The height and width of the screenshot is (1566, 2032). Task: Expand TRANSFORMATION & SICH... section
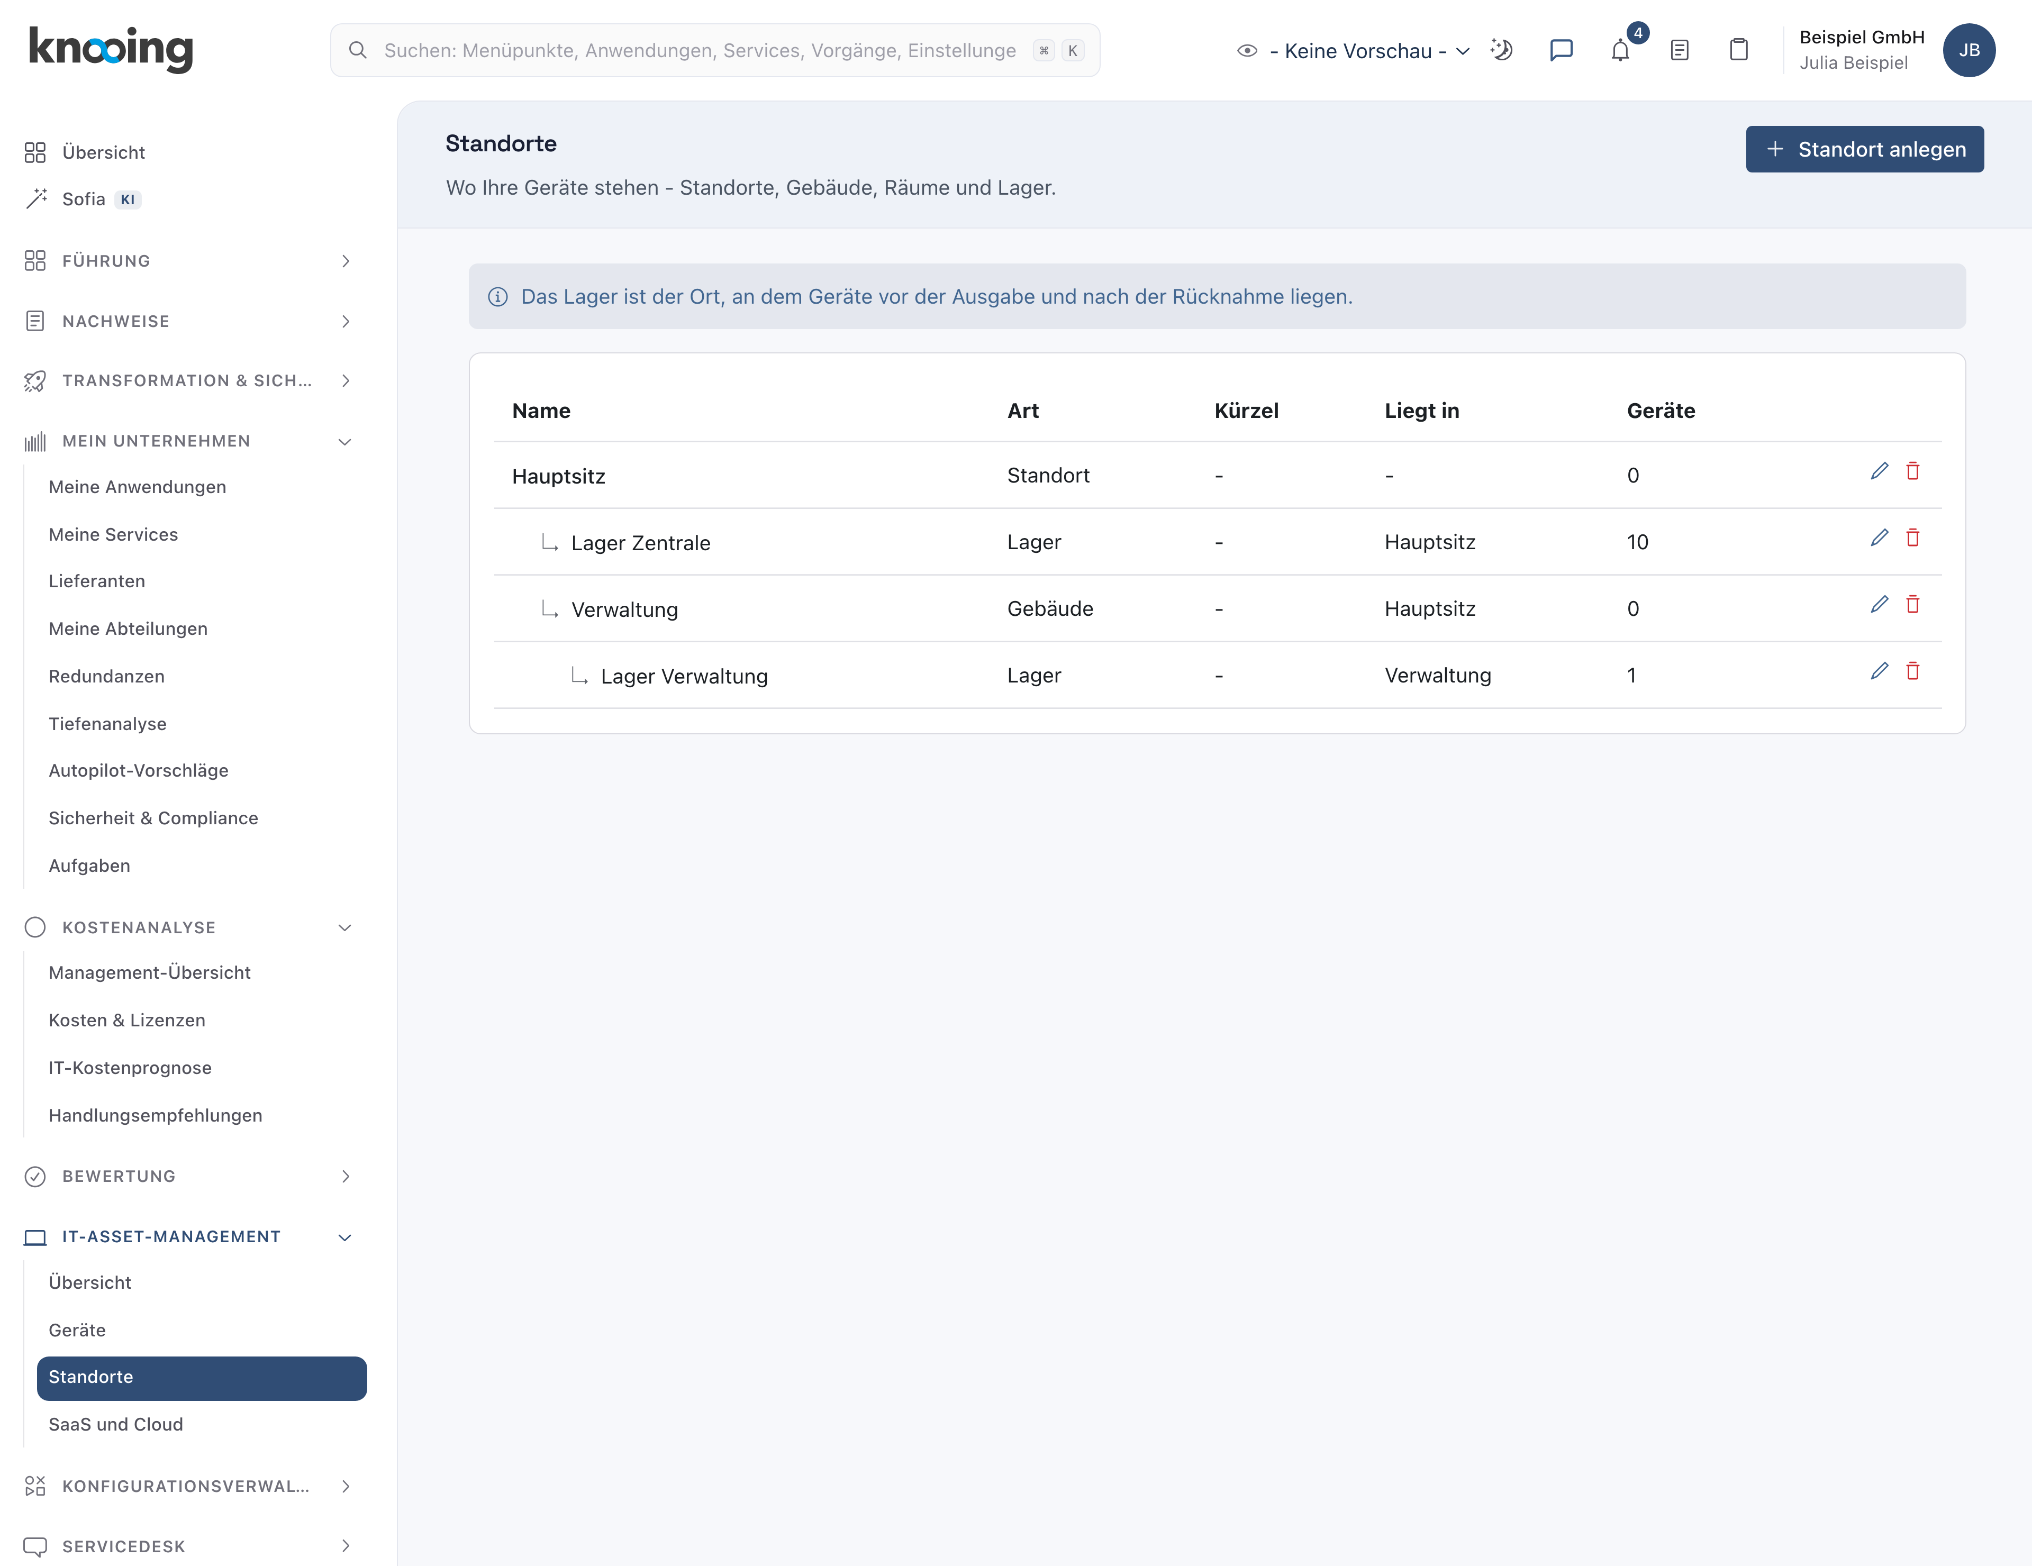point(188,381)
